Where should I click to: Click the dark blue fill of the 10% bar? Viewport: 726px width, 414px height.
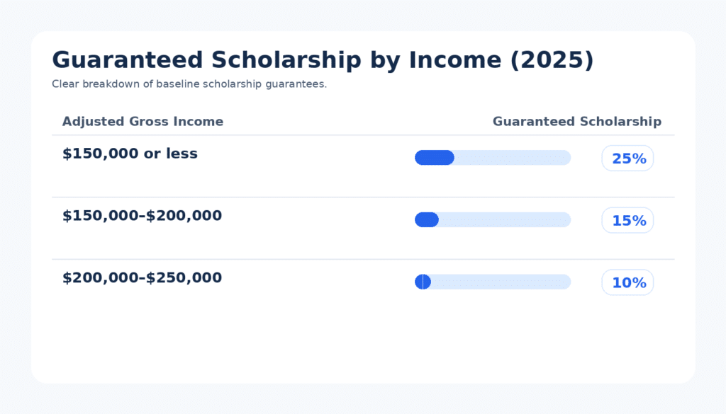coord(423,282)
